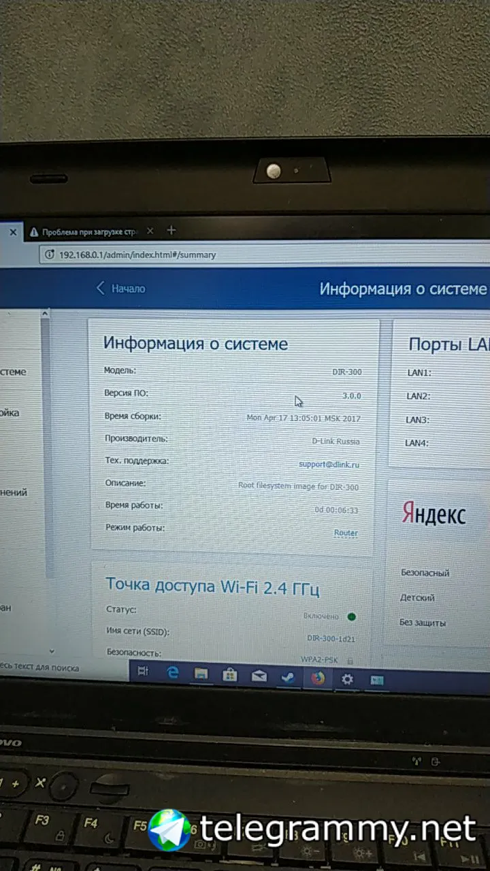
Task: Open the Mail app from the taskbar
Action: click(259, 676)
